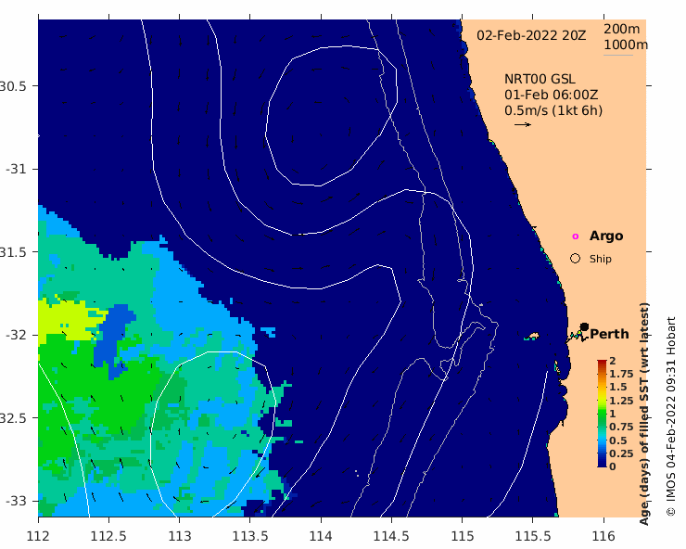
Task: Click longitude tick label 116
Action: coord(603,536)
